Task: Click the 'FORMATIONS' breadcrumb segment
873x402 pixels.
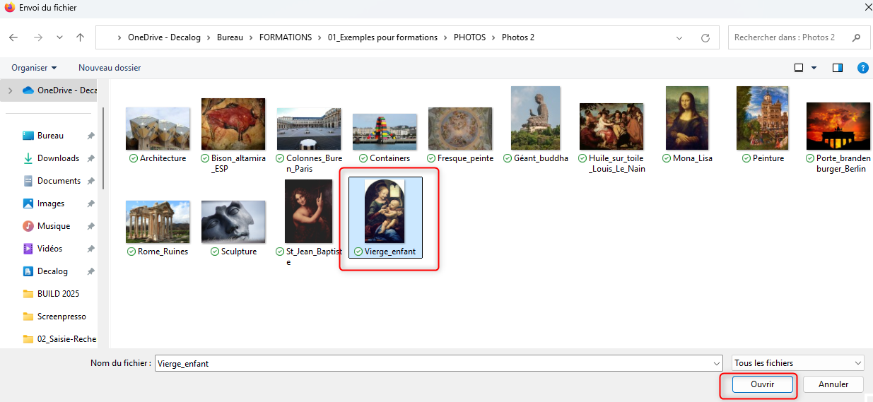Action: 285,37
